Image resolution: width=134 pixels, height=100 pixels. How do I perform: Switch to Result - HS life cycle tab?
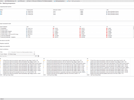[x=39, y=1]
